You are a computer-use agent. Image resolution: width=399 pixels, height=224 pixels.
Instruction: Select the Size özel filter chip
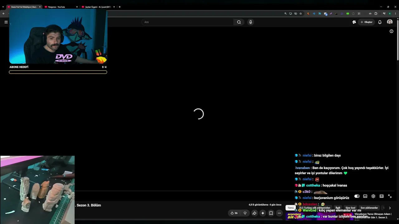(350, 208)
